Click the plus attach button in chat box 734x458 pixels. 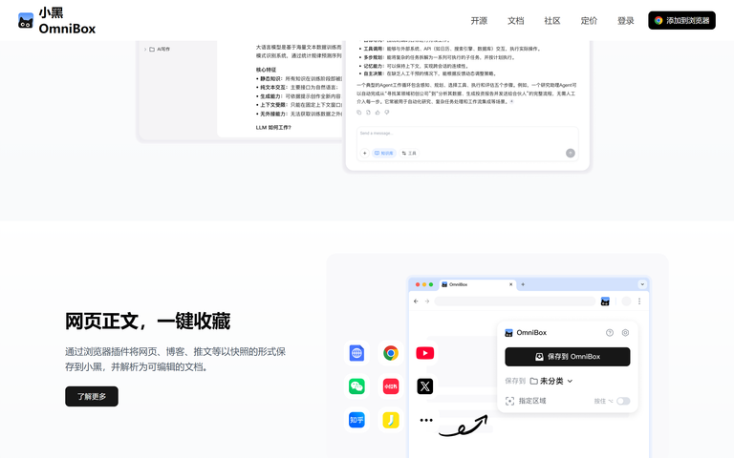365,154
